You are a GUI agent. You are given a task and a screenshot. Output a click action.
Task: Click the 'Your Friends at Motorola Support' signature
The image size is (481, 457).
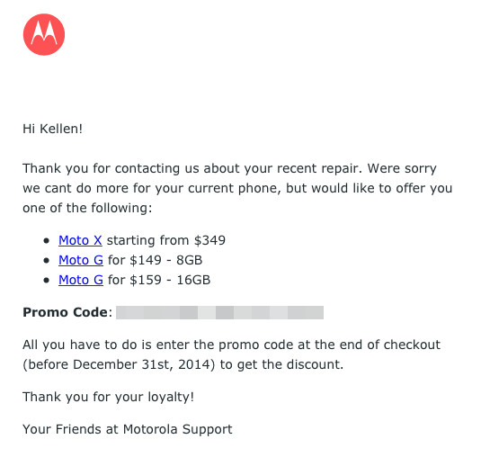point(128,429)
